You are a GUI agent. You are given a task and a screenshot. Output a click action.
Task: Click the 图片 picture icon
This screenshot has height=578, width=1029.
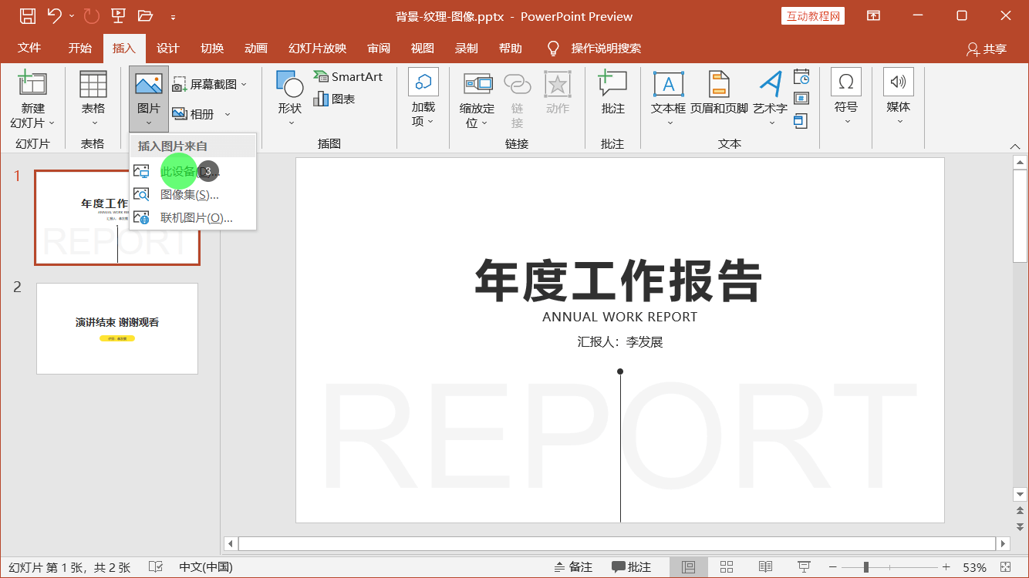pos(148,84)
